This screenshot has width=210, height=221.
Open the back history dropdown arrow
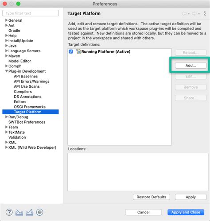(189, 14)
